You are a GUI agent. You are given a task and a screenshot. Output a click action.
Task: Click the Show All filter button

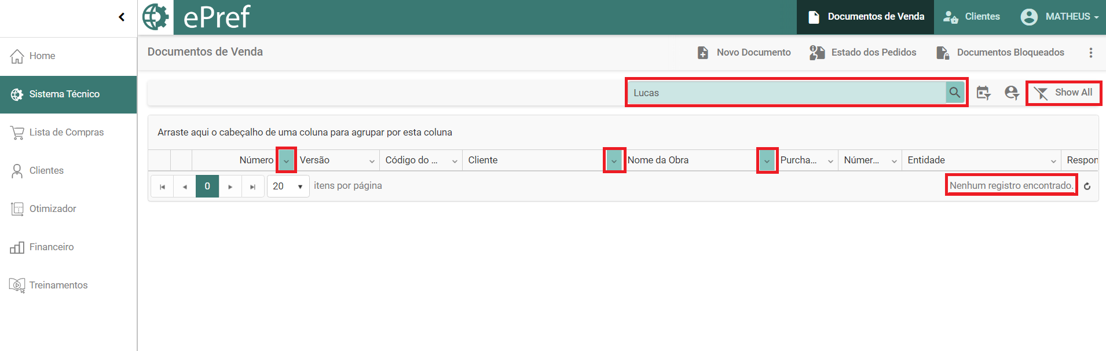pos(1064,93)
